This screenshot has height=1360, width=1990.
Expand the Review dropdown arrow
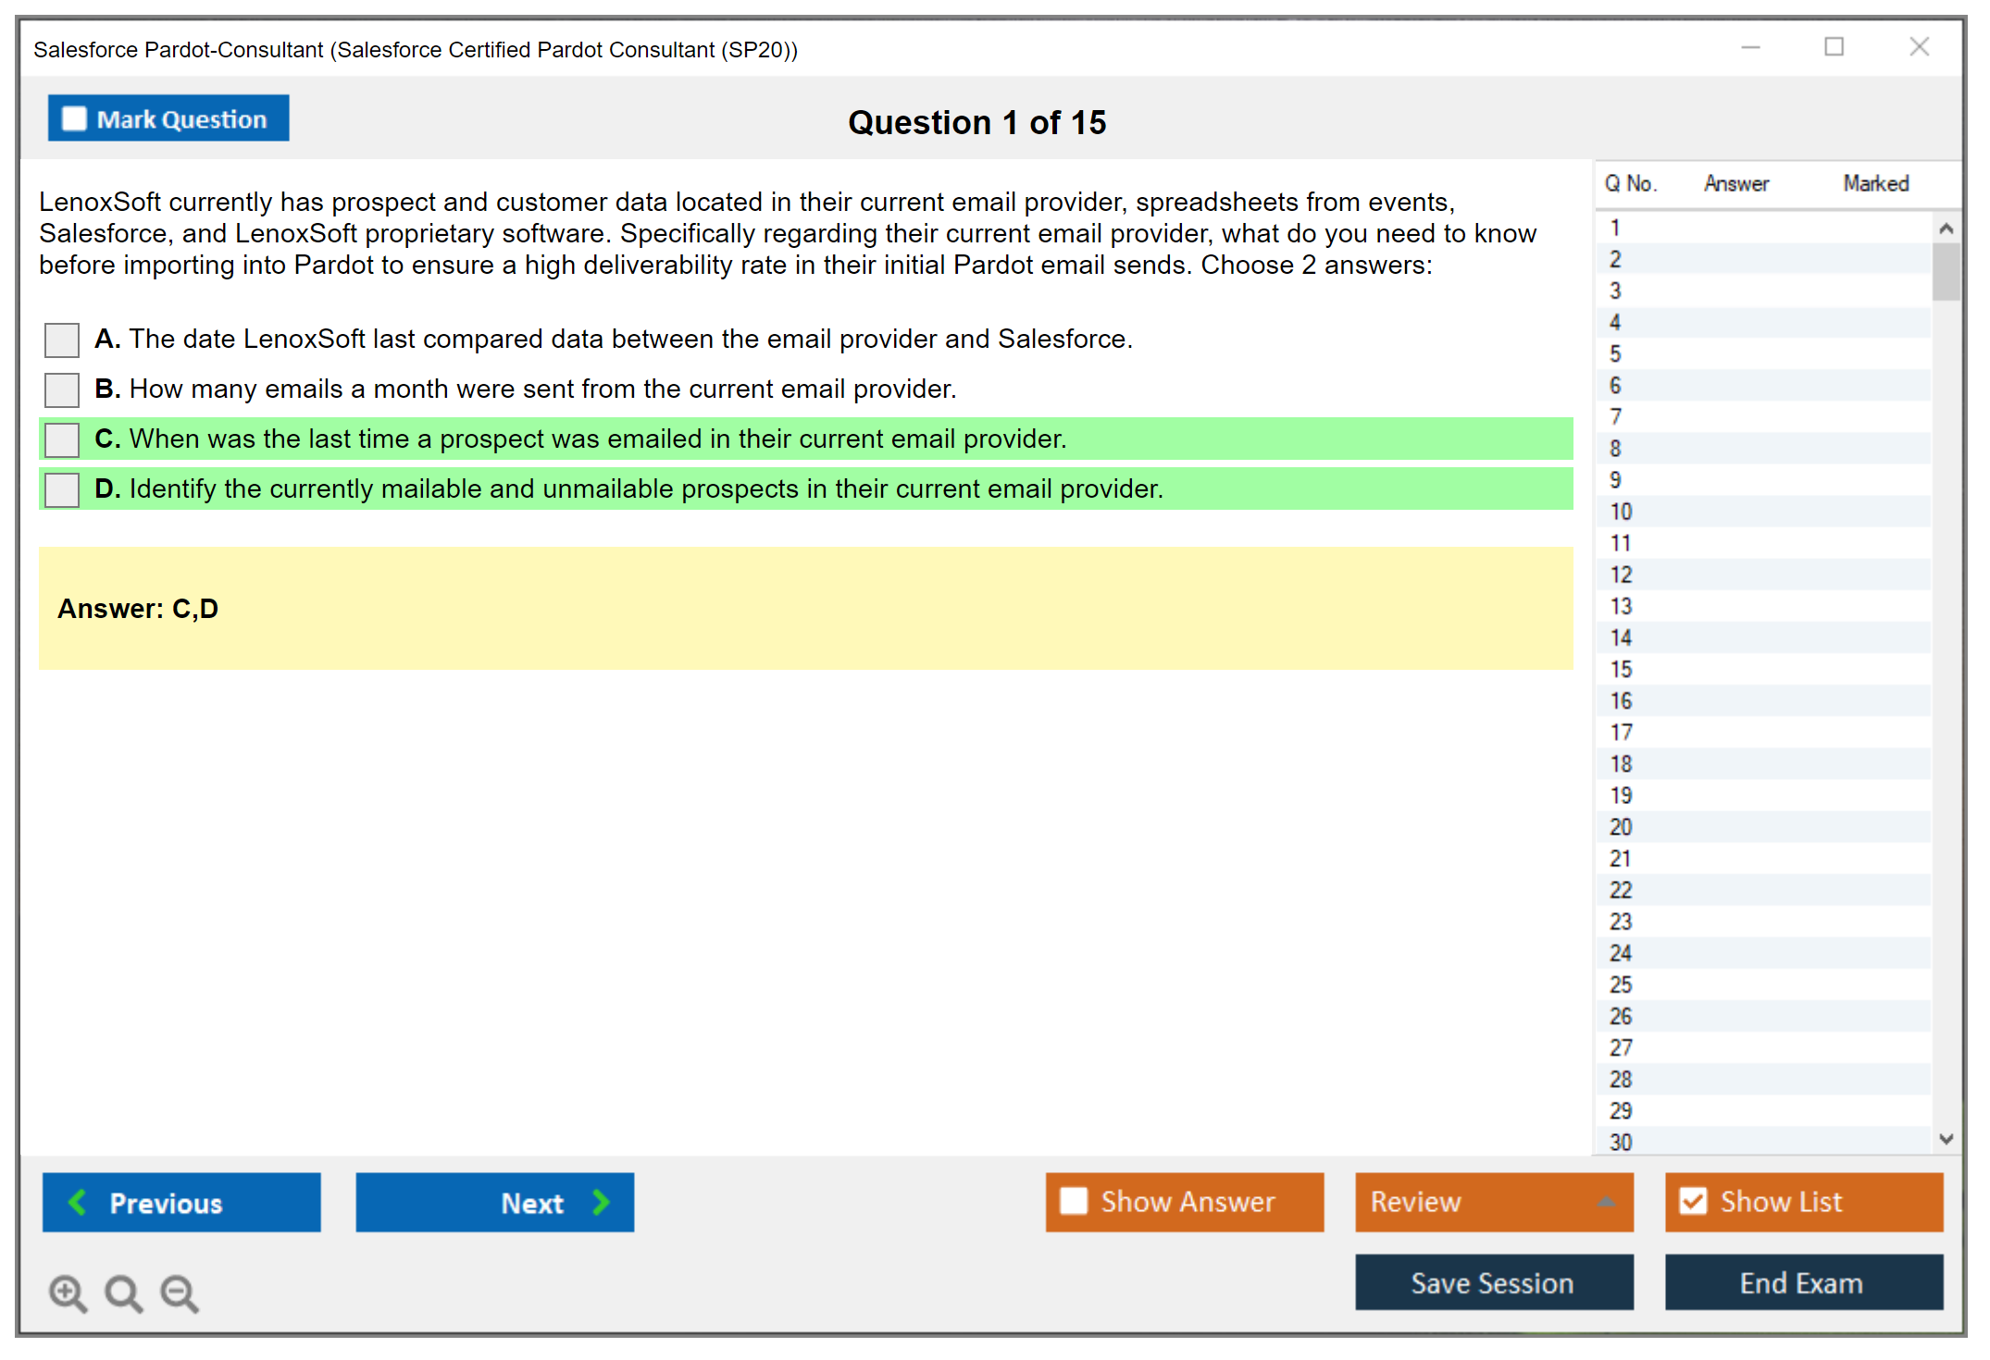pyautogui.click(x=1606, y=1202)
